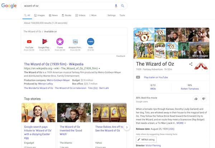Follow the Mervyn LeRoy link
The height and width of the screenshot is (148, 215).
[x=46, y=84]
